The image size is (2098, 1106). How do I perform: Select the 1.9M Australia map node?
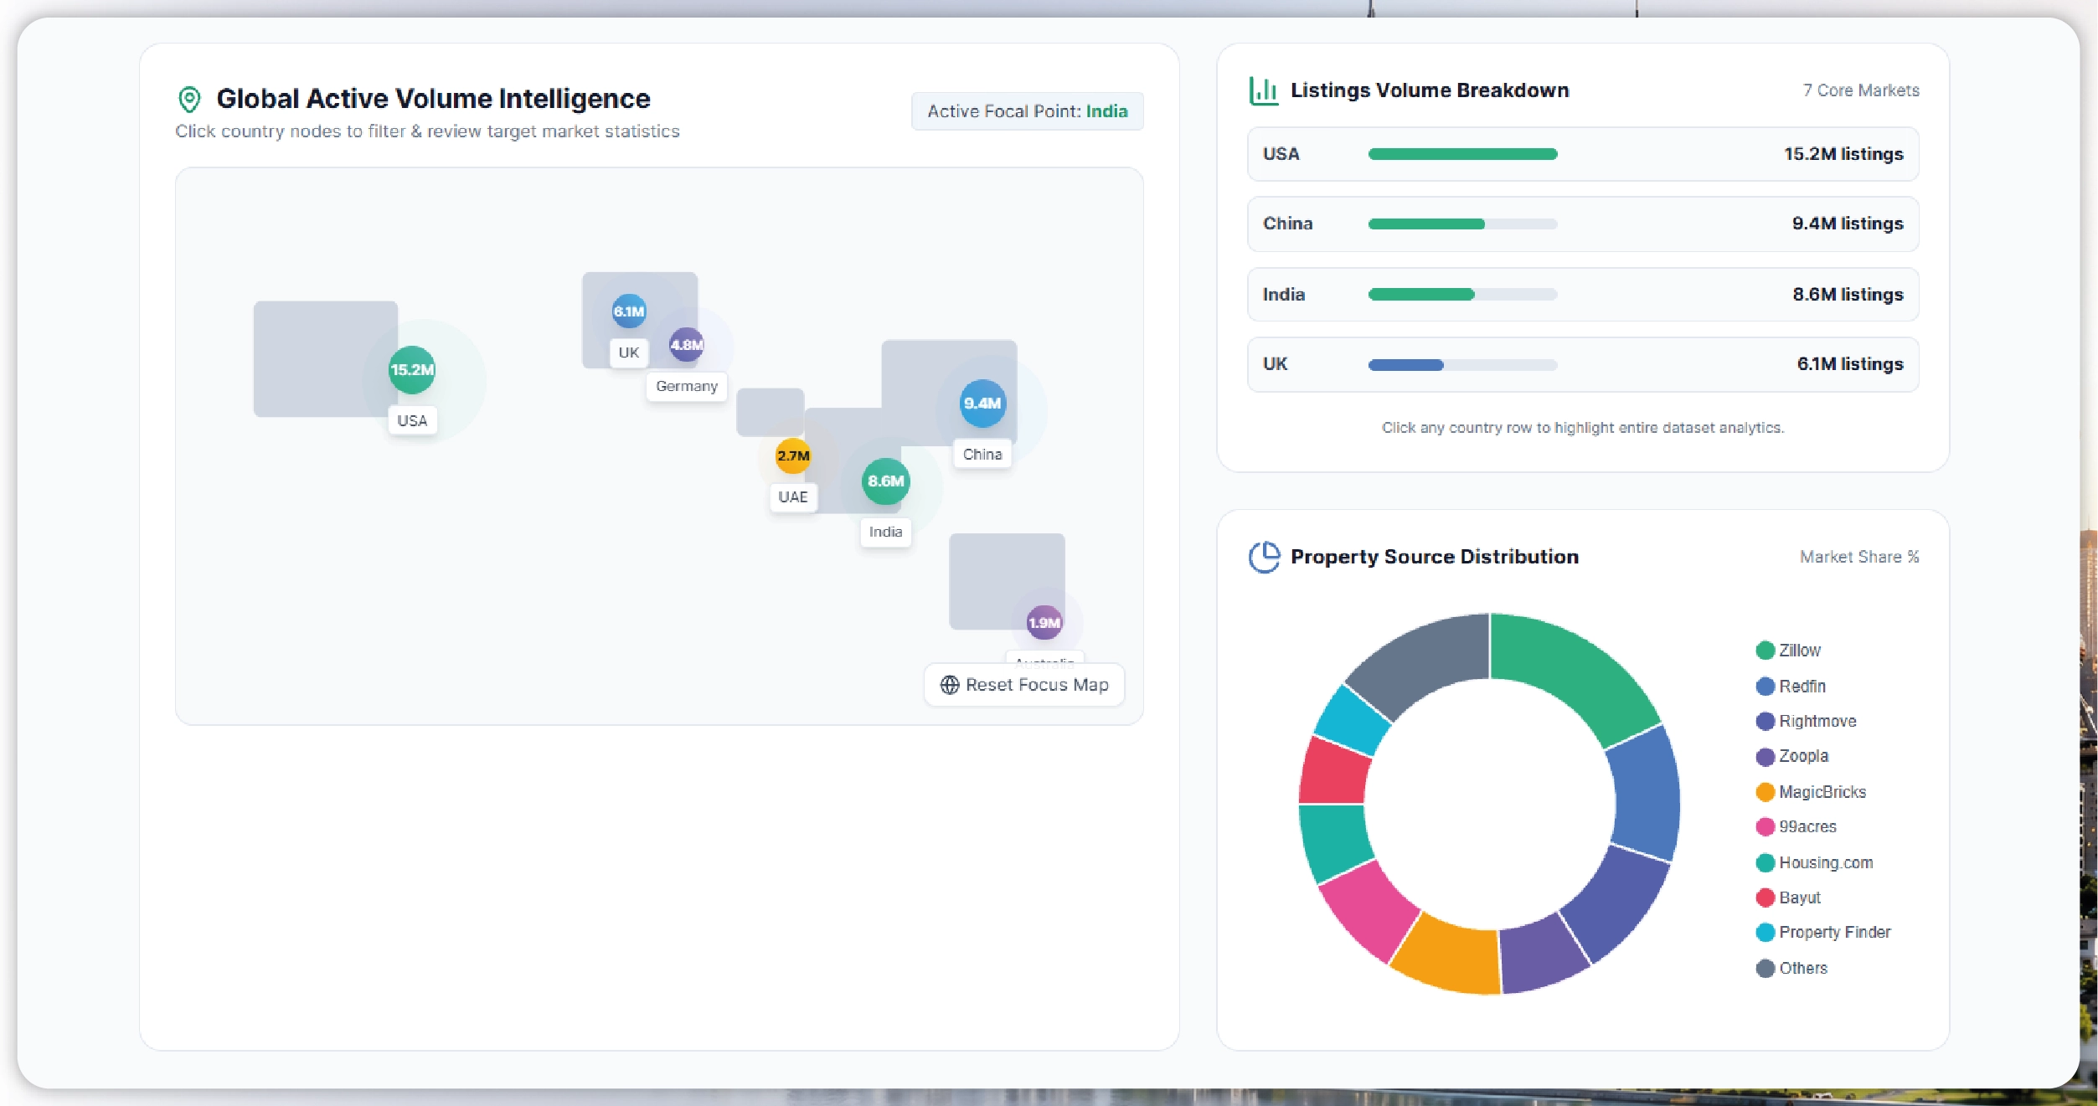(1044, 622)
